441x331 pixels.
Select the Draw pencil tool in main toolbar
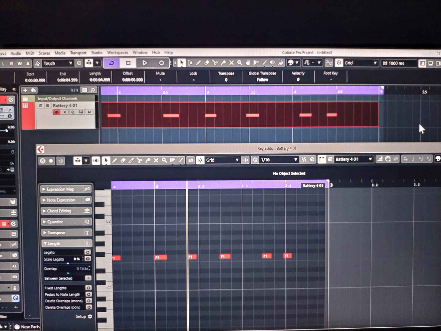[198, 63]
